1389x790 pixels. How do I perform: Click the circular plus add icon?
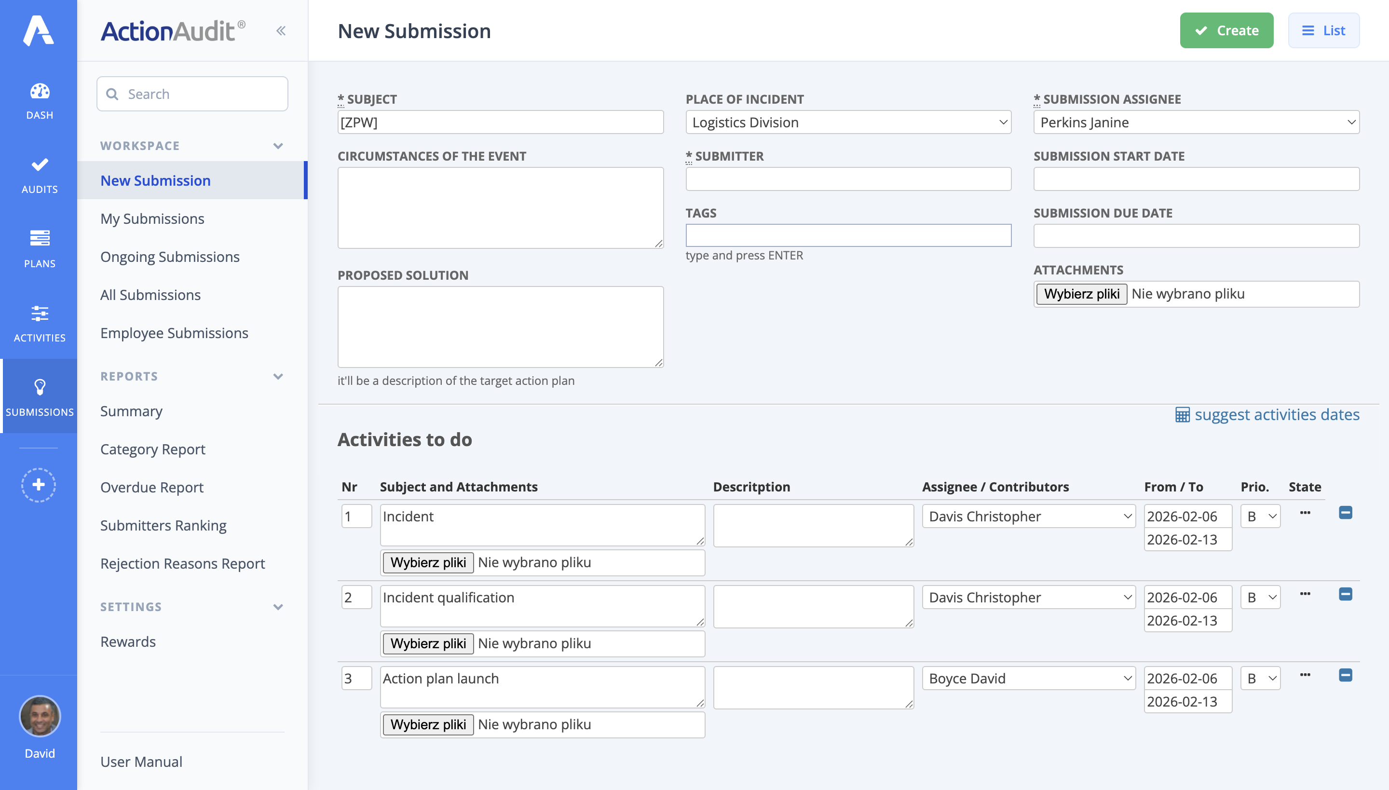click(39, 485)
